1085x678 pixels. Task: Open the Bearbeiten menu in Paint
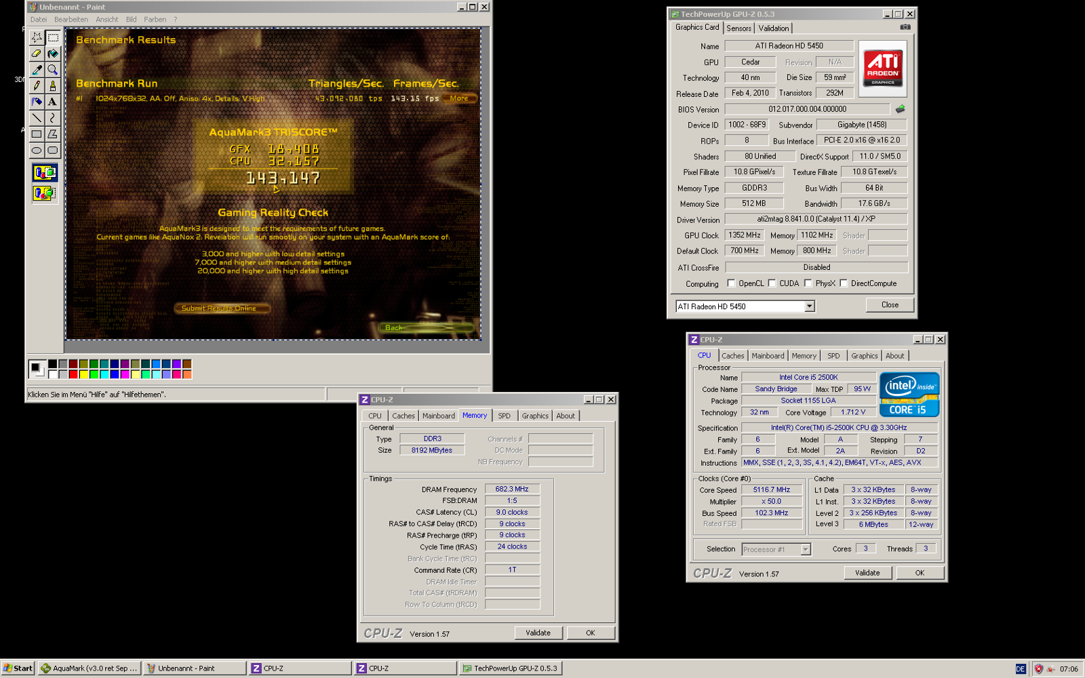tap(71, 20)
